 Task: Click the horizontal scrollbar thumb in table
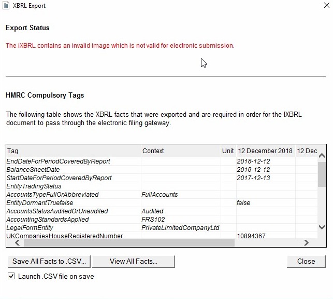coord(129,242)
